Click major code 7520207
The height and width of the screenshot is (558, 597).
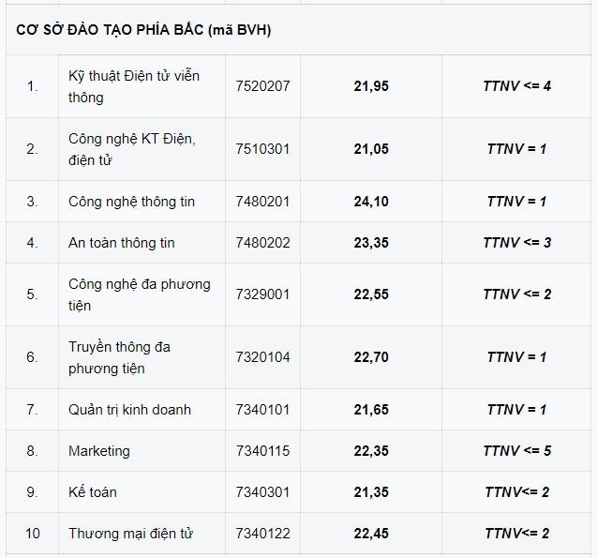(x=263, y=86)
